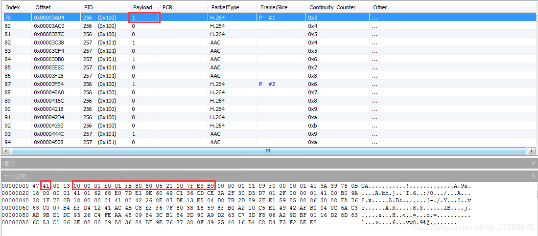Click hex dump line at offset 000000A0
The image size is (538, 236).
pyautogui.click(x=229, y=222)
